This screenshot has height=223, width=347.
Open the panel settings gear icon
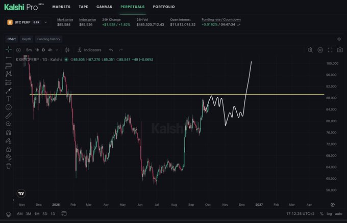pyautogui.click(x=339, y=39)
